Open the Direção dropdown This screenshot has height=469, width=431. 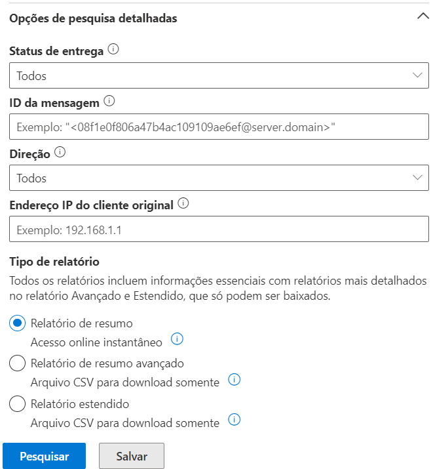219,178
